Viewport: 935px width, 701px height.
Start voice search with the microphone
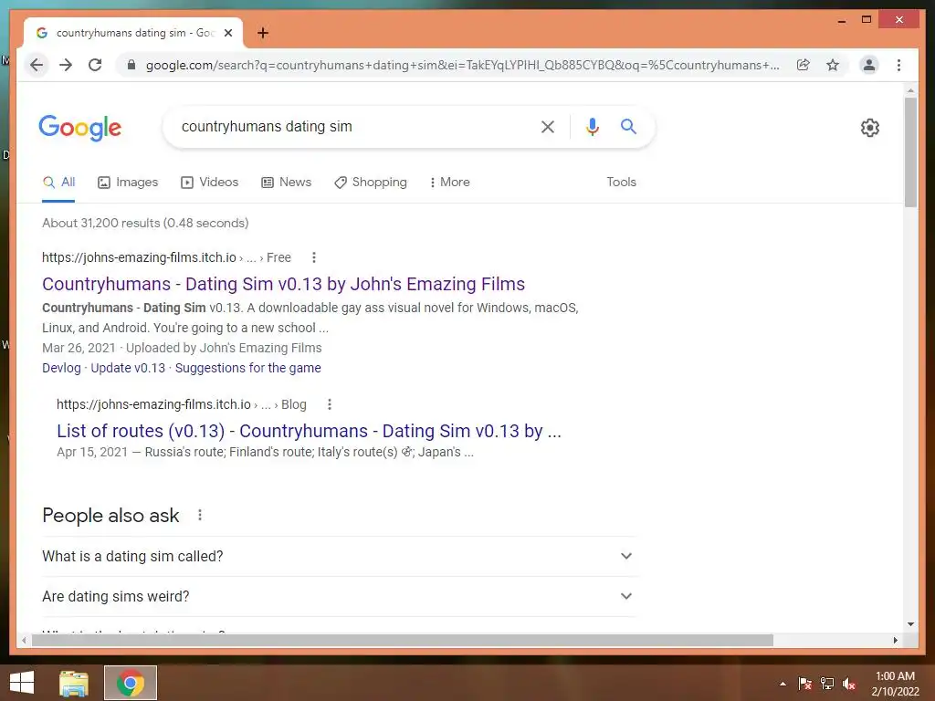click(592, 126)
